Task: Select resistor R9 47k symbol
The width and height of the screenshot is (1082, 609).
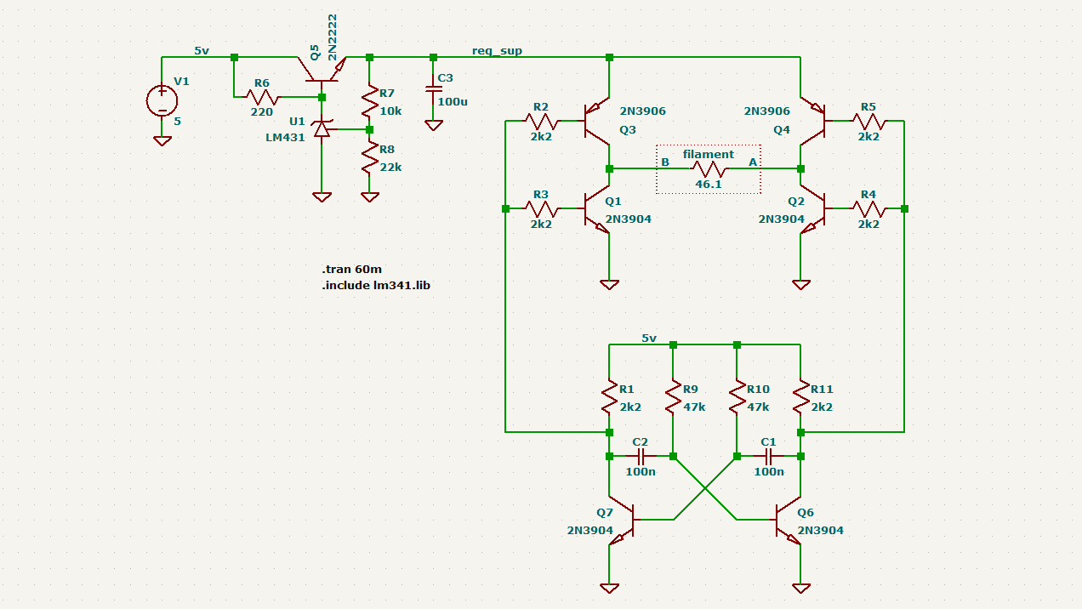Action: click(x=673, y=396)
